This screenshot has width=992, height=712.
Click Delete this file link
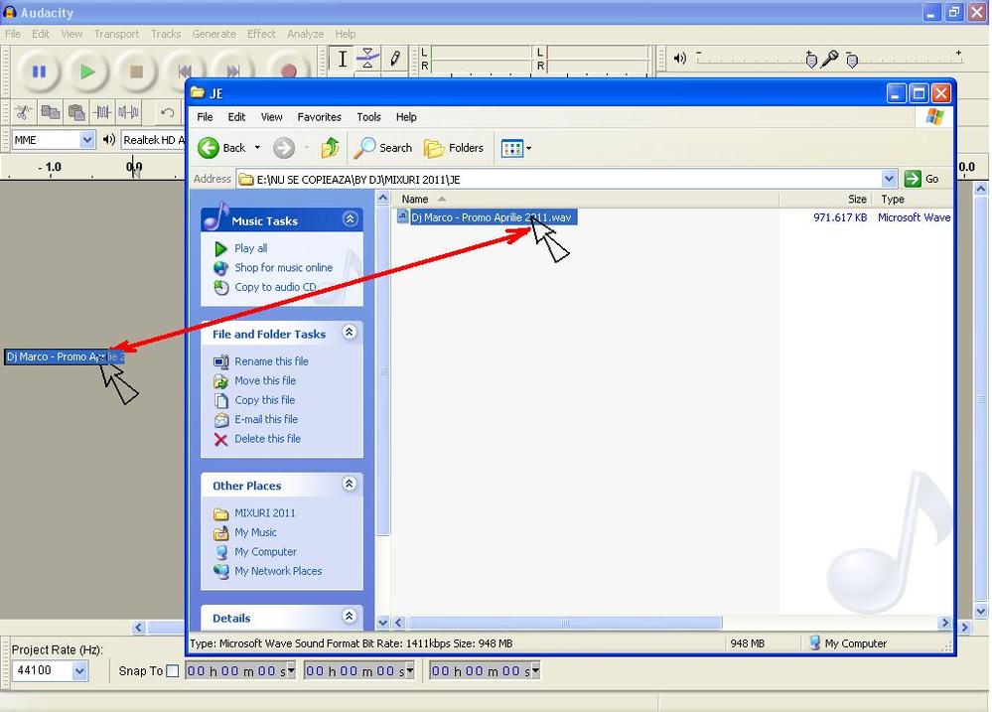[x=268, y=439]
